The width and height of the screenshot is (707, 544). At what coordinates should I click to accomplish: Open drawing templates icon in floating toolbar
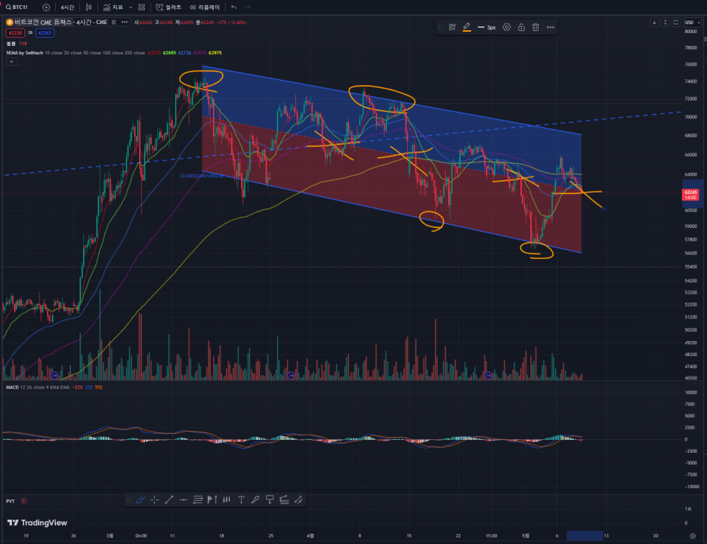pos(452,27)
